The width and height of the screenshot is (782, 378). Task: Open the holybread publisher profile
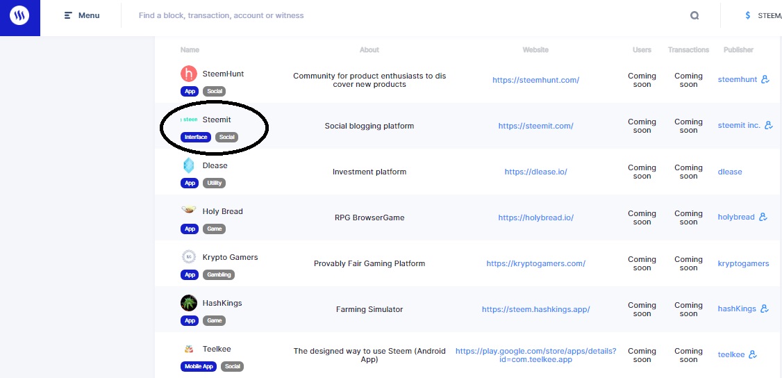click(736, 217)
